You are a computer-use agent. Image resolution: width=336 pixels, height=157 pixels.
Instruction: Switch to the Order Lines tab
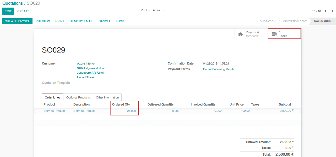(52, 97)
